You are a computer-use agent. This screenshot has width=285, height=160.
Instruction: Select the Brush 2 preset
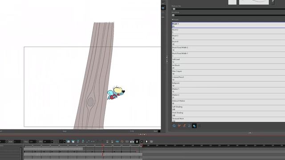(228, 31)
